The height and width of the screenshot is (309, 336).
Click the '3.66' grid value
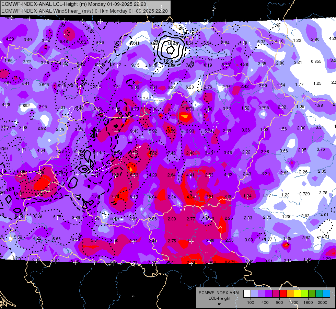(284, 151)
